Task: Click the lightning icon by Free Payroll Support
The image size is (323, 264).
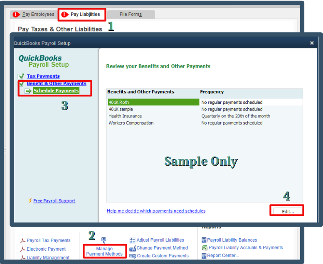Action: [x=30, y=200]
